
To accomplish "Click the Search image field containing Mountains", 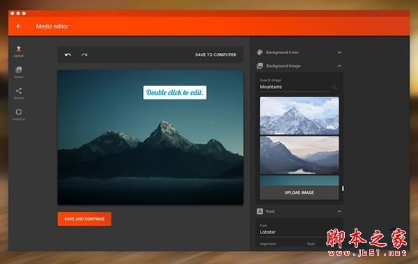I will tap(294, 87).
